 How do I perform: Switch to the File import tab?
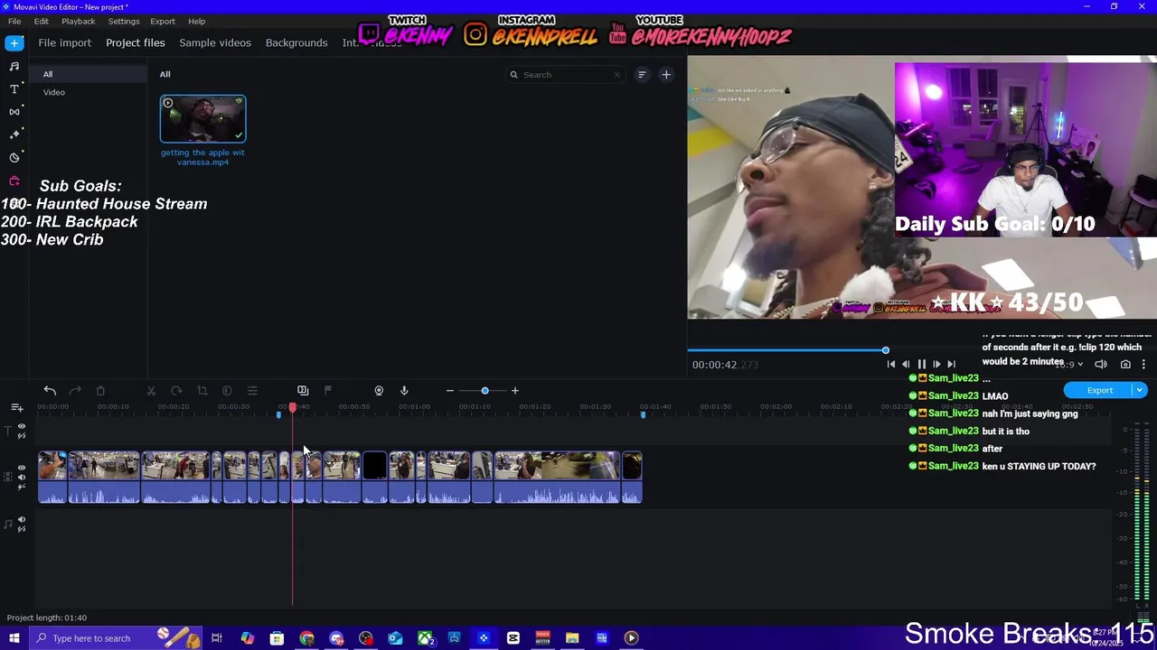pos(64,42)
